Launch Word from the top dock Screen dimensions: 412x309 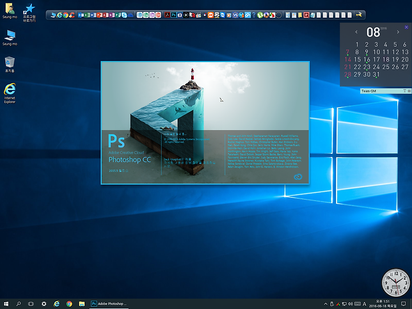tap(93, 15)
